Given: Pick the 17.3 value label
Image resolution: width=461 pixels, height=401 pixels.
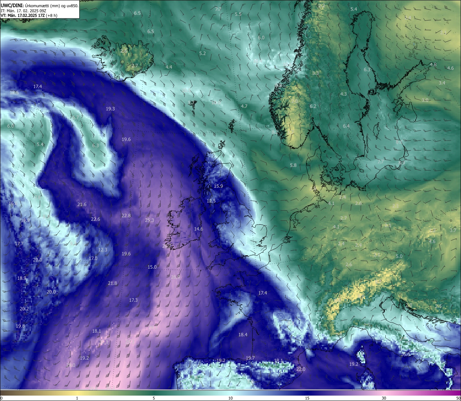Looking at the screenshot, I should click(133, 300).
